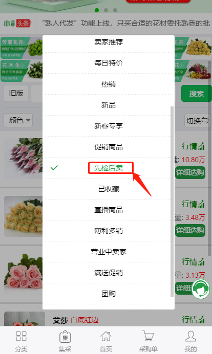The height and width of the screenshot is (354, 212).
Task: Open the 采购单 cart icon
Action: click(x=149, y=336)
